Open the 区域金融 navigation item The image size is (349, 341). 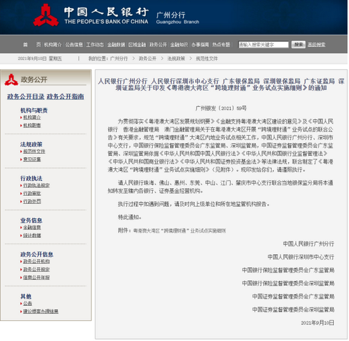pos(137,44)
